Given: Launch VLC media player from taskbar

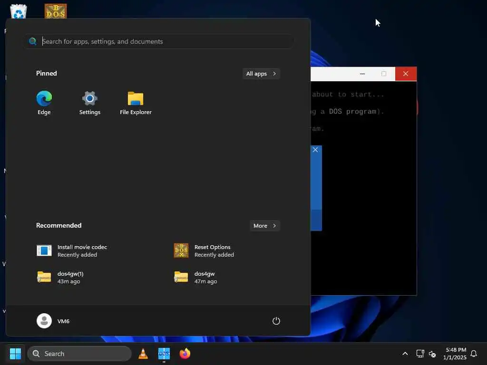Looking at the screenshot, I should click(143, 354).
